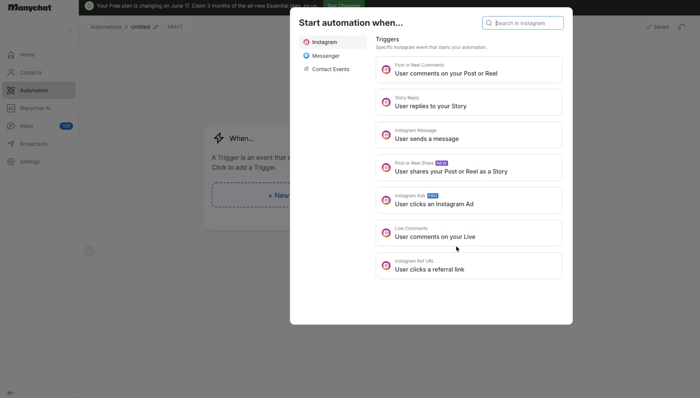Expand the account switcher dropdown chevron
This screenshot has height=398, width=700.
(x=70, y=31)
